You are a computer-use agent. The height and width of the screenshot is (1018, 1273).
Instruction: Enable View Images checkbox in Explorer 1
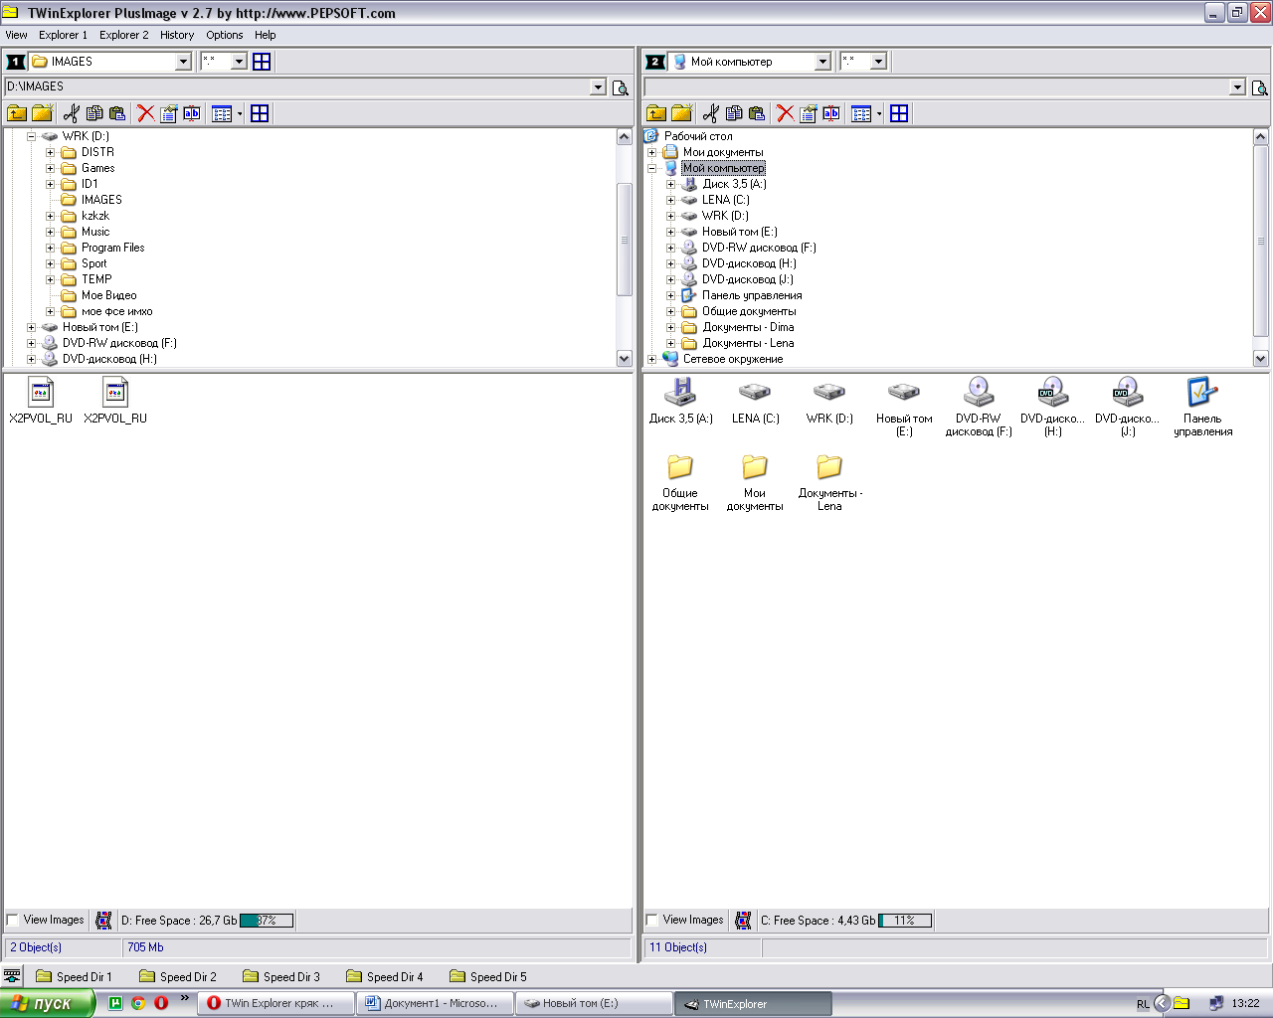click(13, 920)
